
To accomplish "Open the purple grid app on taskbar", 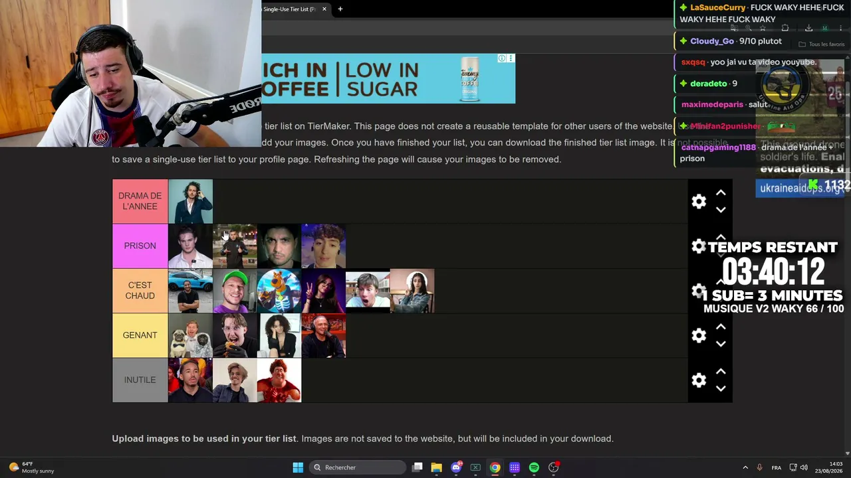I will (x=515, y=467).
